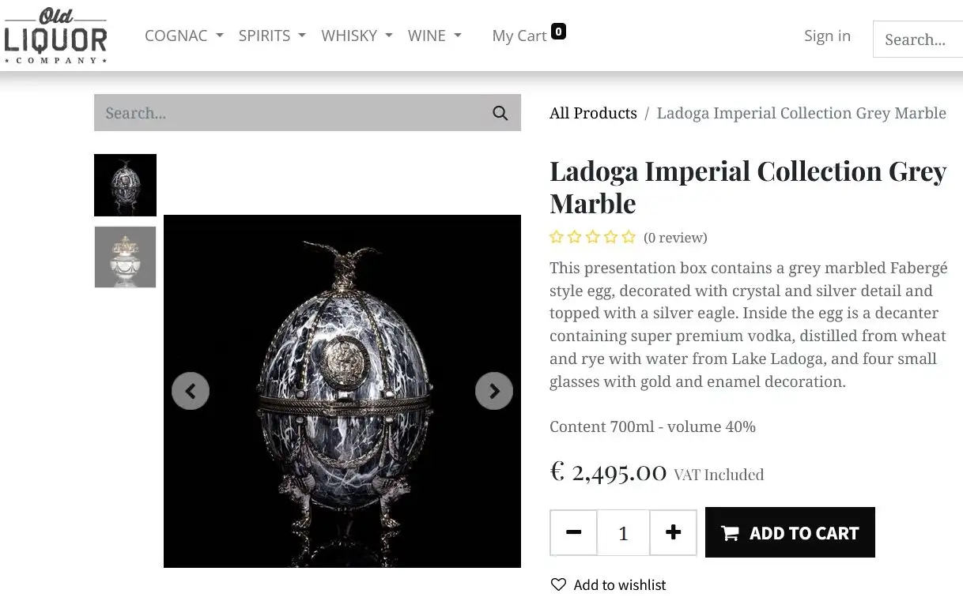963x601 pixels.
Task: Open the WINE menu
Action: 434,36
